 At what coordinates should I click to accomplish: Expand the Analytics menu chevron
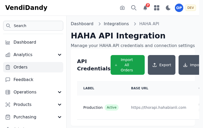[60, 55]
